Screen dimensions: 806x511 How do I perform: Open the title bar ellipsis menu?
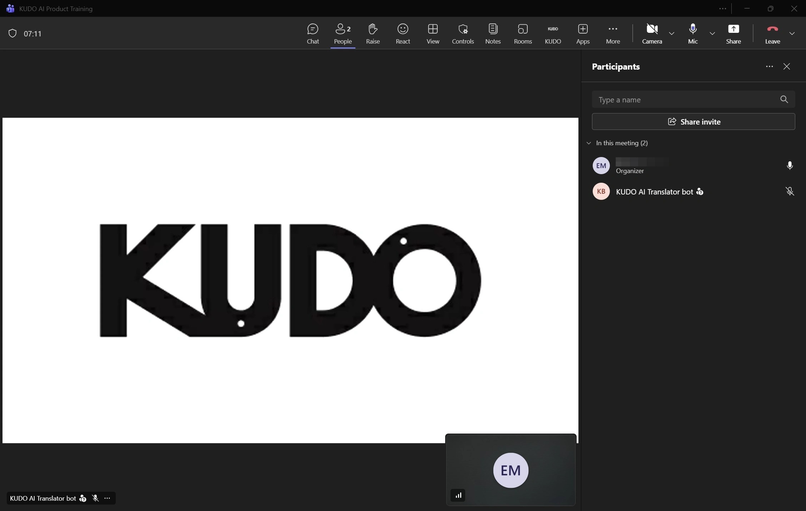[722, 9]
